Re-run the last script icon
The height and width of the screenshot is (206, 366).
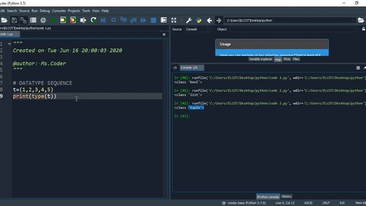93,20
